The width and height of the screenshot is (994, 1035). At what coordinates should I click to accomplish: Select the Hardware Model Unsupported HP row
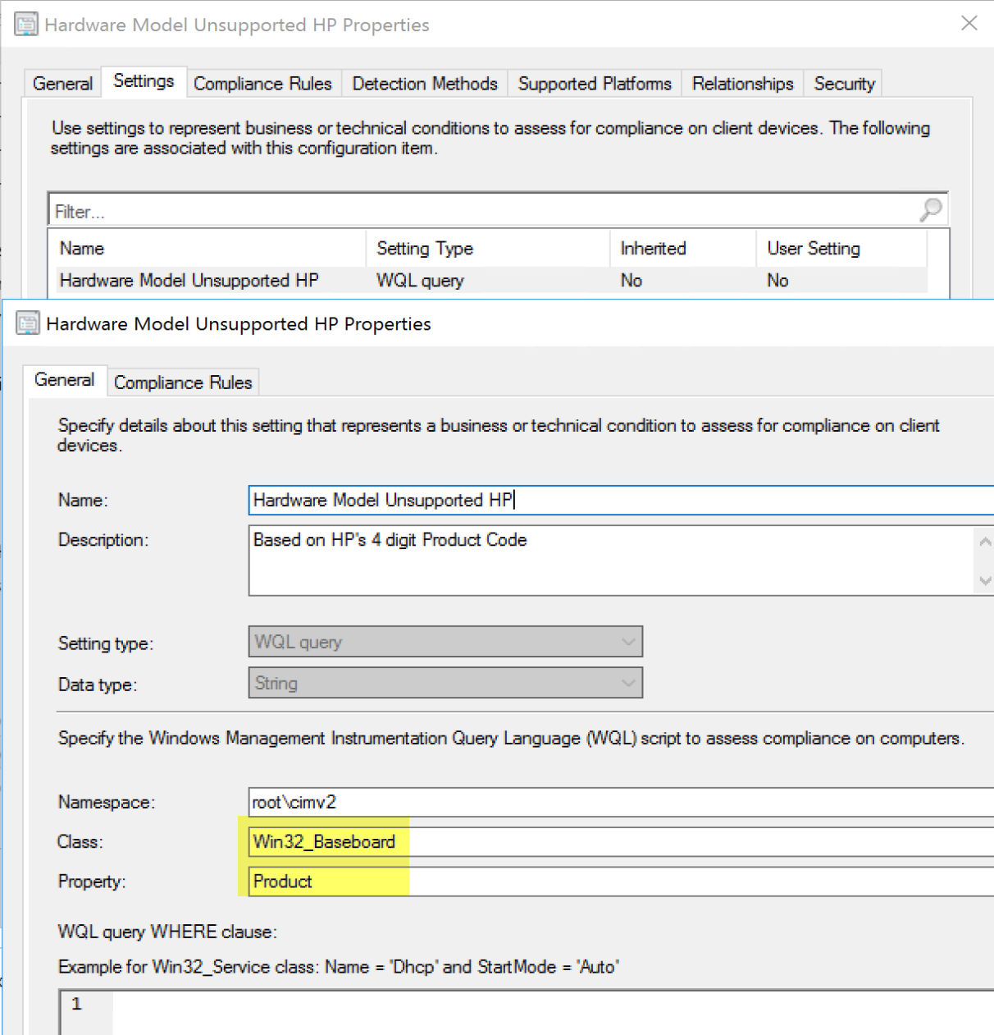click(x=189, y=281)
